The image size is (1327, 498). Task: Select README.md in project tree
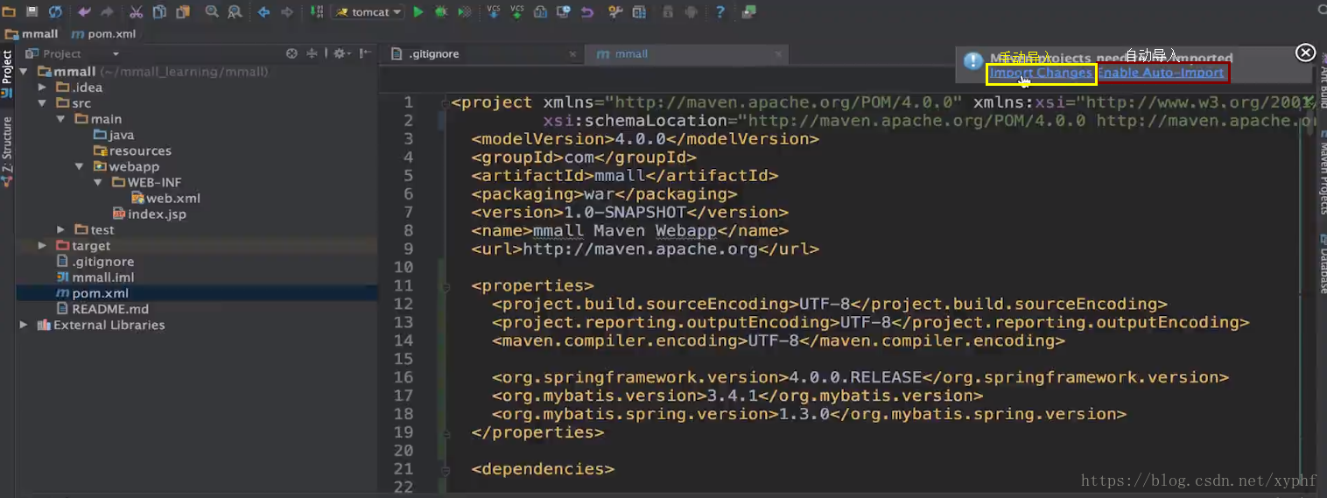(x=102, y=308)
